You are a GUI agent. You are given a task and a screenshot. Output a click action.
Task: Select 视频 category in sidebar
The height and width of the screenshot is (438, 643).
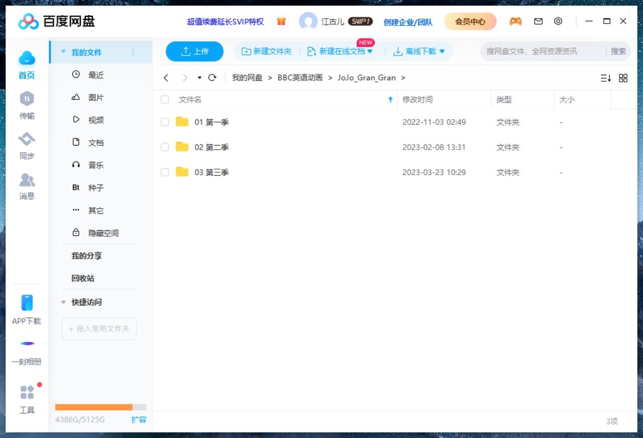[x=95, y=120]
